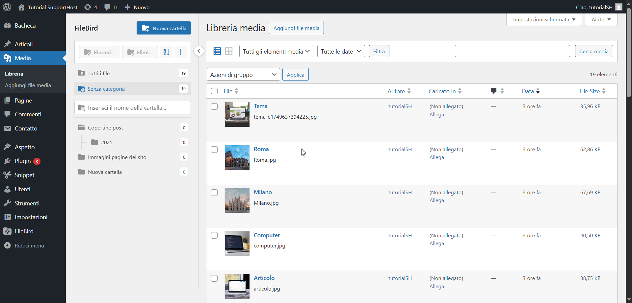Check the Roma row checkbox
Screen dimensions: 632x303
[214, 150]
